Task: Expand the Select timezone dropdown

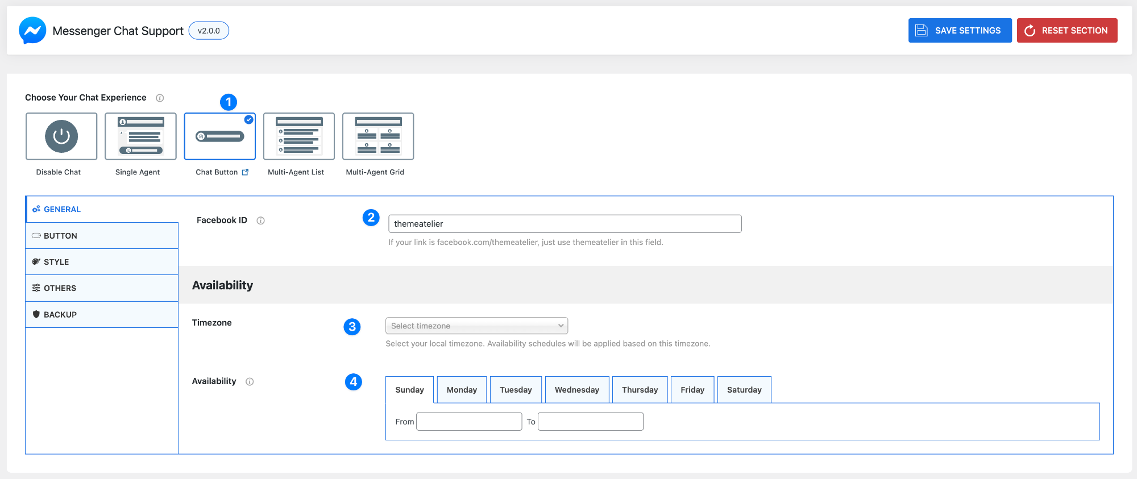Action: (476, 326)
